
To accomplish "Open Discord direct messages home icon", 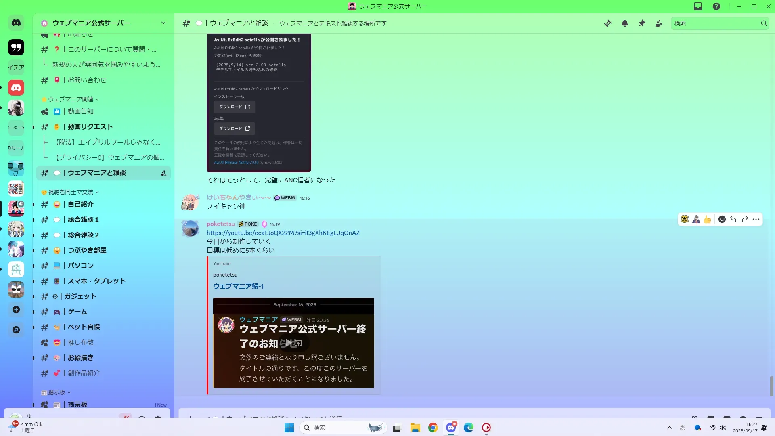I will click(x=16, y=23).
